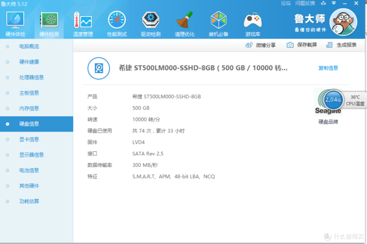
Task: Click the 微博分享 share button text
Action: 266,45
